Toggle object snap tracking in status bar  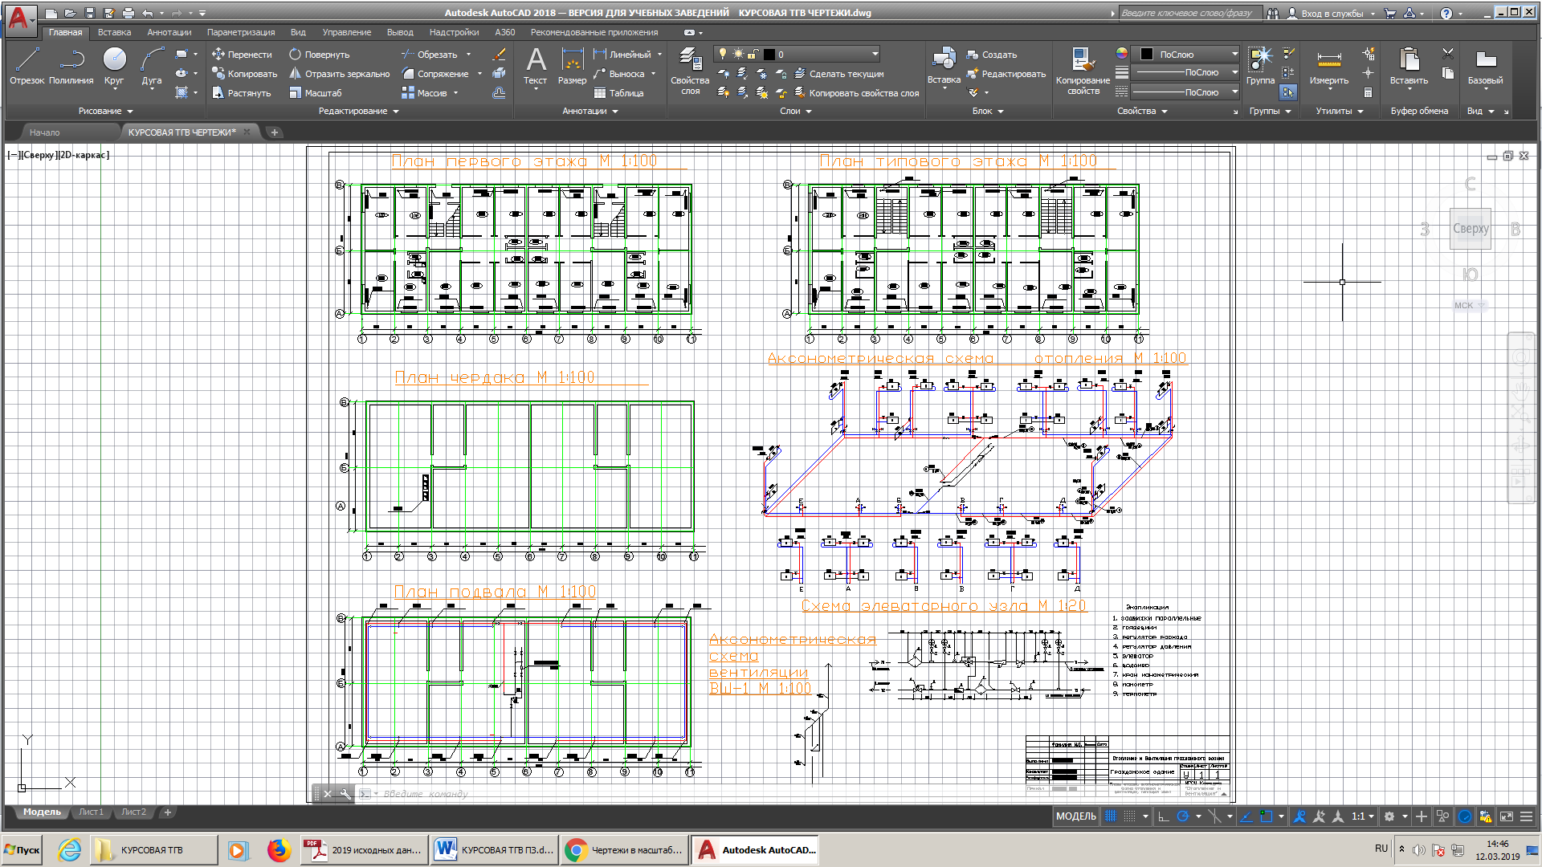(1246, 816)
